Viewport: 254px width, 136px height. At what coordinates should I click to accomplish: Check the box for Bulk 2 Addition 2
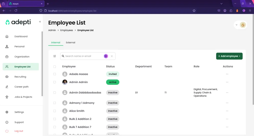point(55,119)
